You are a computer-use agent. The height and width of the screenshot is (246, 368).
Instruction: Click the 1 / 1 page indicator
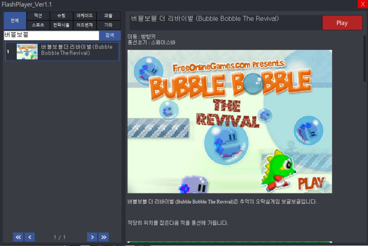click(59, 237)
